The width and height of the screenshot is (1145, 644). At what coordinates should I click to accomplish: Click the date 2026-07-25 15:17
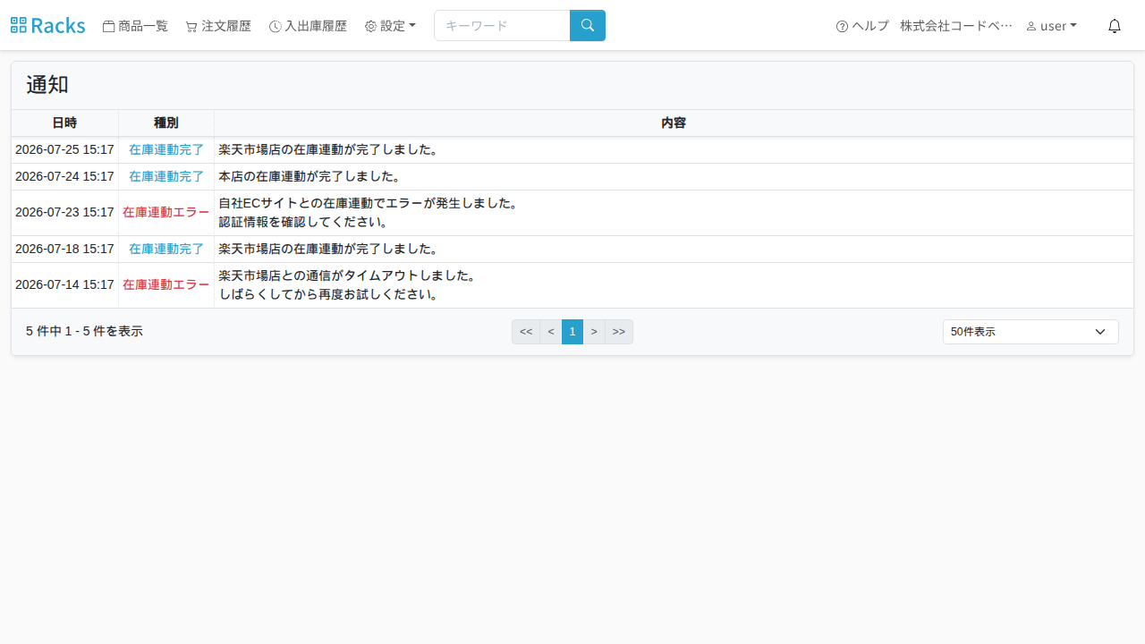click(x=64, y=149)
